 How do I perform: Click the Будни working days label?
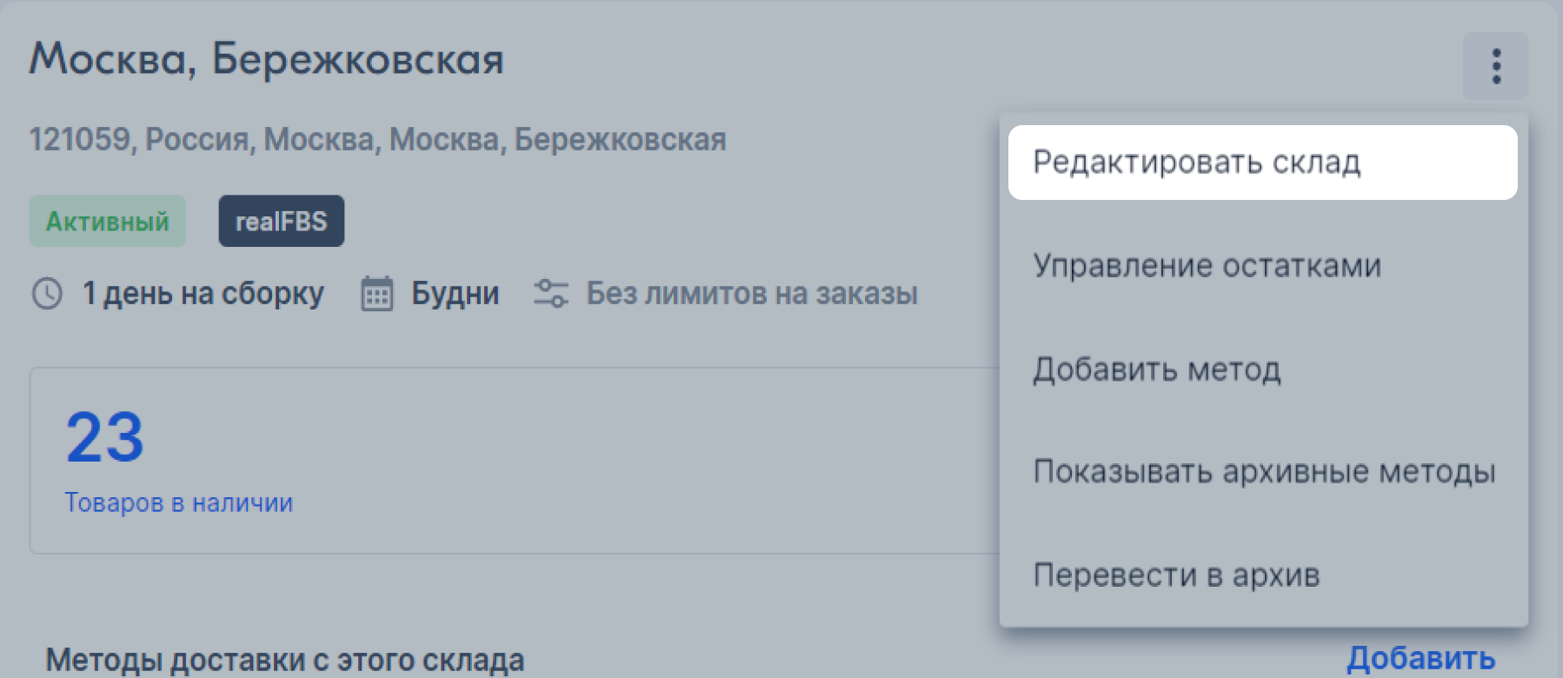(456, 294)
